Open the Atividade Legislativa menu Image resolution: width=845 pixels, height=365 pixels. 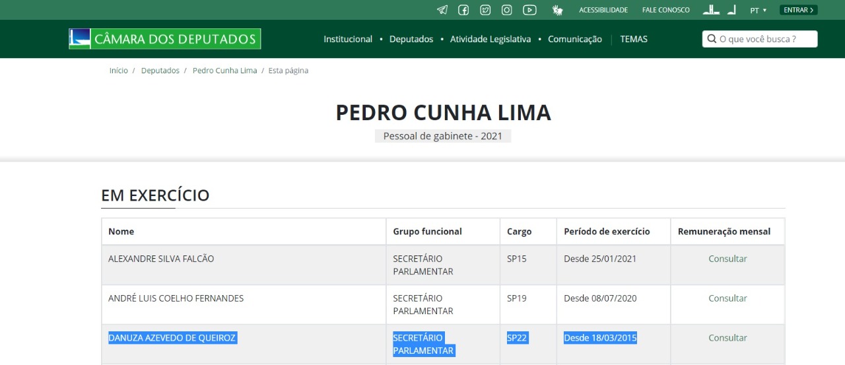click(x=490, y=39)
